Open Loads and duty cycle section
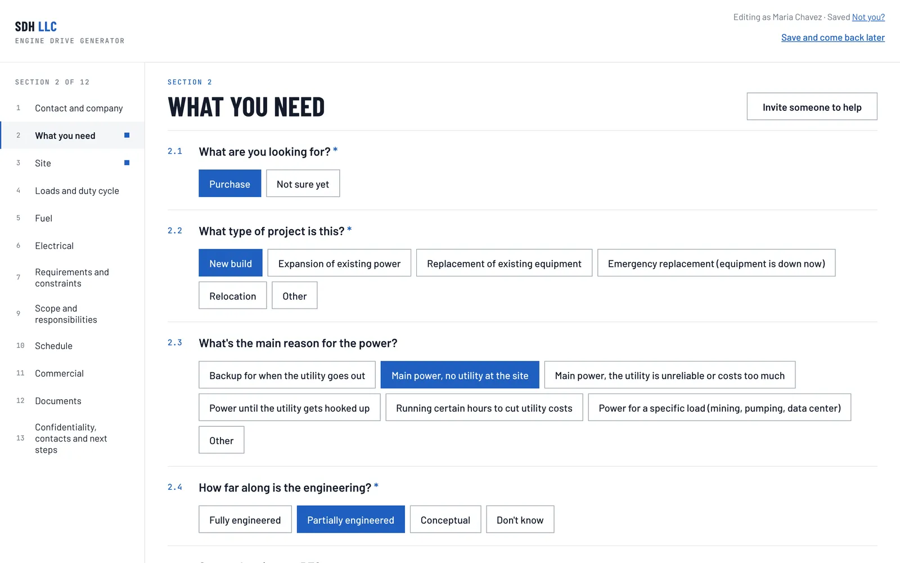 (x=73, y=191)
